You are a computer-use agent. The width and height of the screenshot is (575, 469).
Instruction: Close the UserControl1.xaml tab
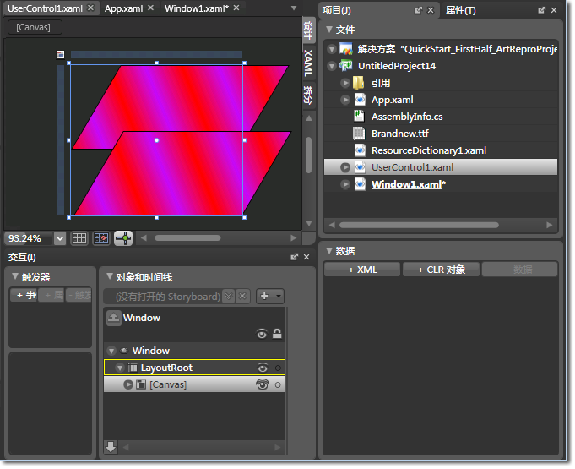tap(90, 8)
